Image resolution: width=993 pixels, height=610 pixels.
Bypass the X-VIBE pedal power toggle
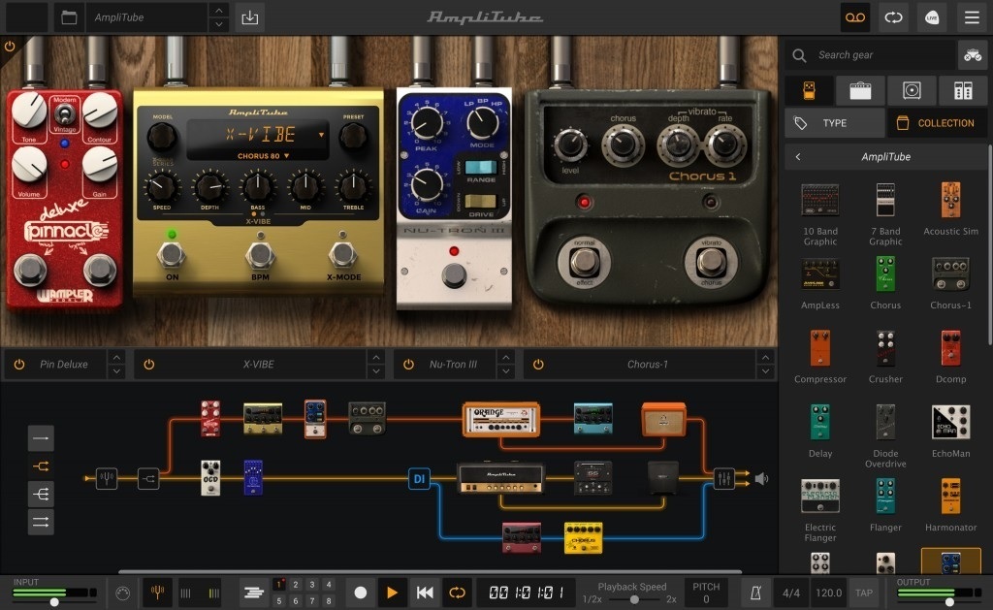(x=148, y=365)
